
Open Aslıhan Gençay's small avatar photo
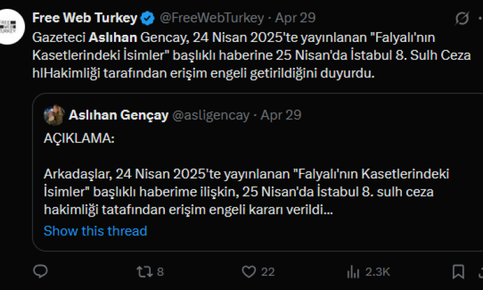coord(53,115)
